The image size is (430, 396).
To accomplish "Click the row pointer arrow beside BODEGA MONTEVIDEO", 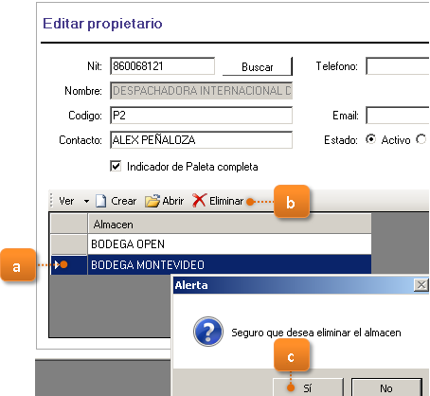I will click(57, 264).
